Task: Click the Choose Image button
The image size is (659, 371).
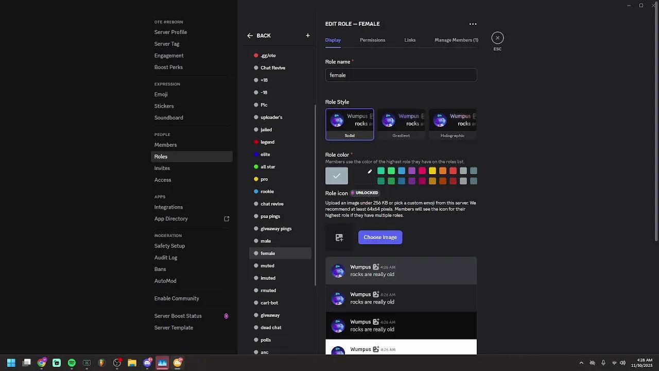Action: 380,238
